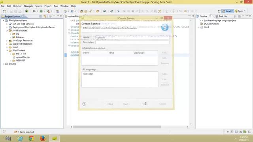Select /Uploader URL mapping entry
Screen dimensions: 253x142
click(88, 74)
